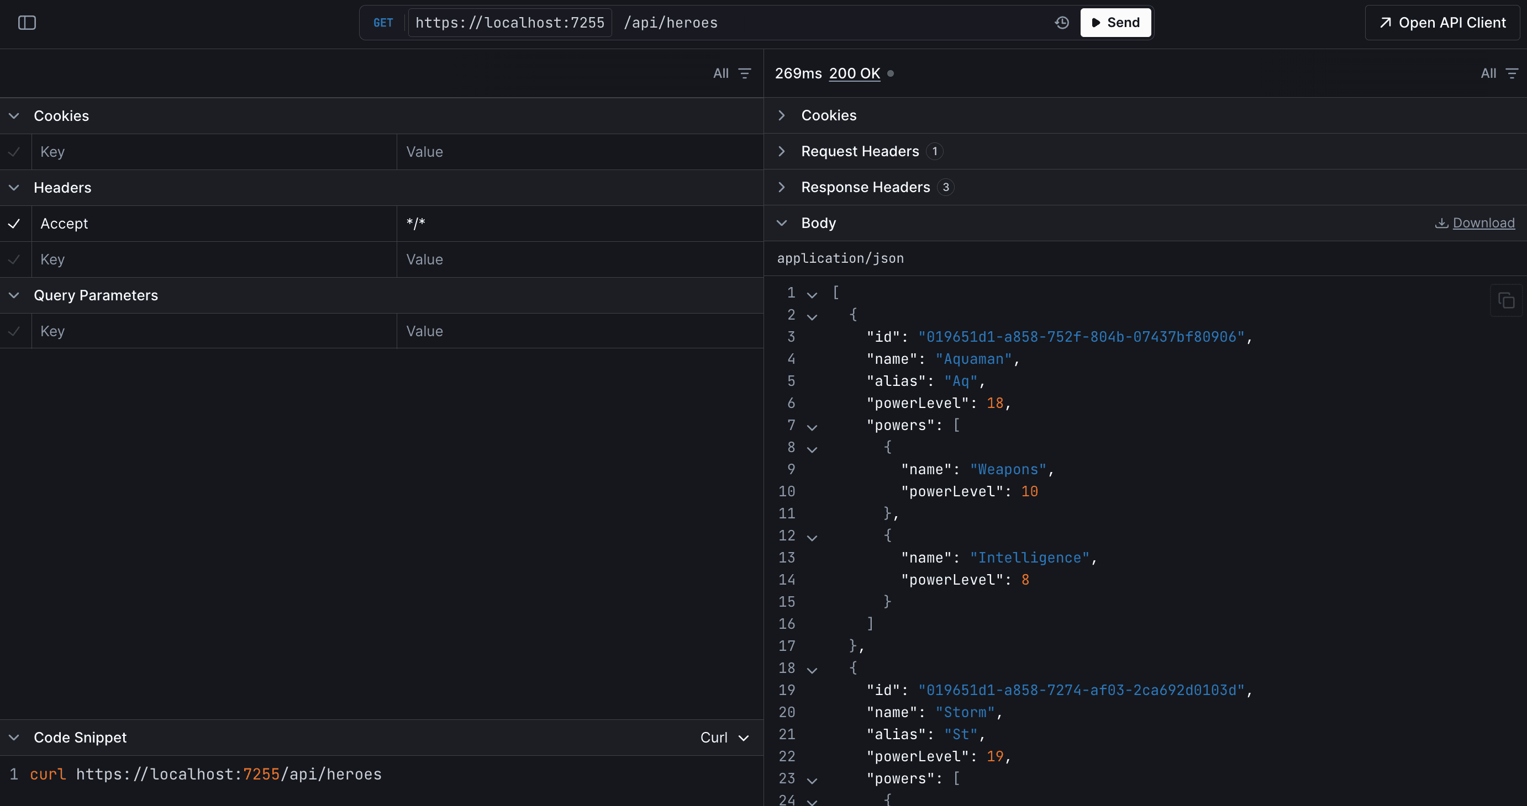
Task: Click the "Aquaman" name value
Action: (x=973, y=359)
